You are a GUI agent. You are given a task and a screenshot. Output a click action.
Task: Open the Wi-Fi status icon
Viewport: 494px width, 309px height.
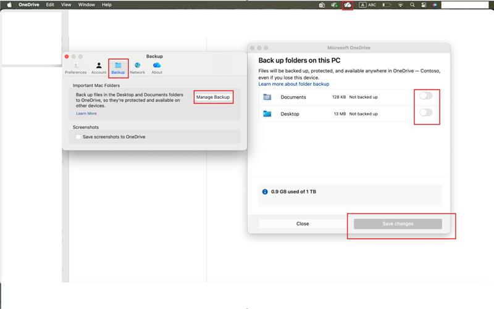point(400,5)
